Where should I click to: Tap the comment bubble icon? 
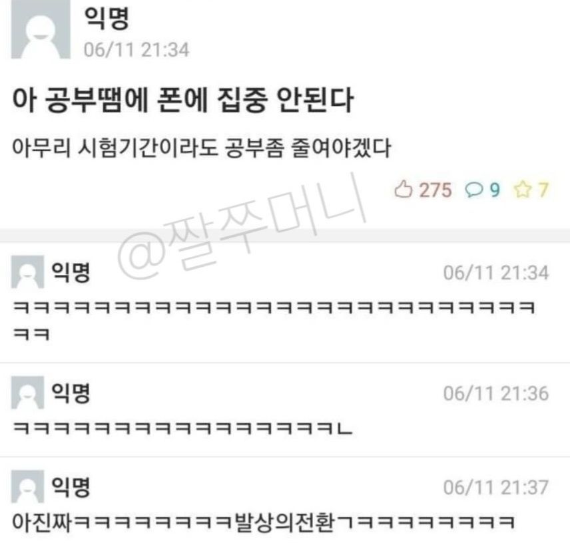coord(473,190)
